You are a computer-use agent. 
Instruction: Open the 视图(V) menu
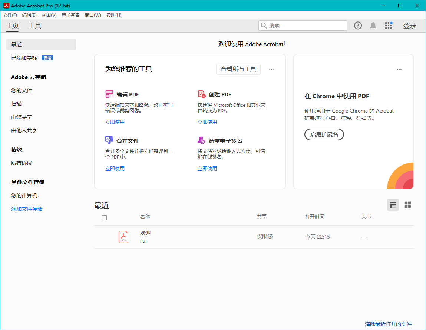[49, 15]
